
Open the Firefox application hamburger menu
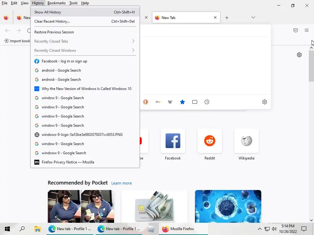[307, 30]
